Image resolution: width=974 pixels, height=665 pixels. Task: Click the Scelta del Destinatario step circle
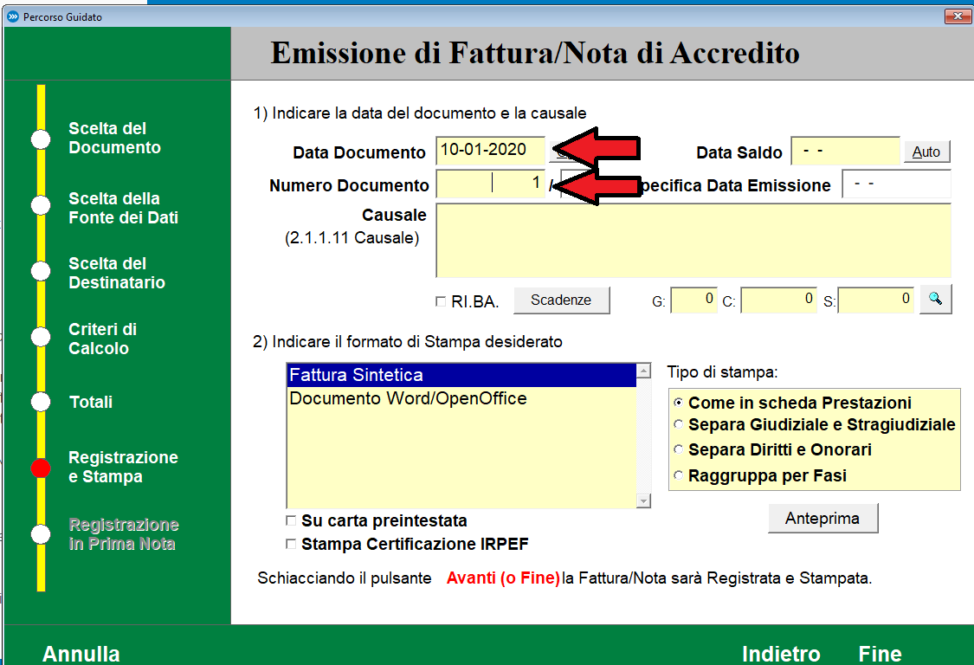pyautogui.click(x=41, y=271)
